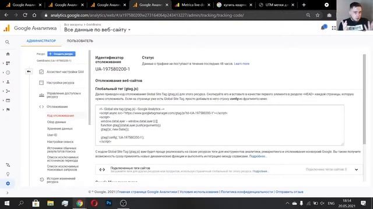The image size is (373, 209).
Task: Click the address bar URL
Action: point(147,15)
